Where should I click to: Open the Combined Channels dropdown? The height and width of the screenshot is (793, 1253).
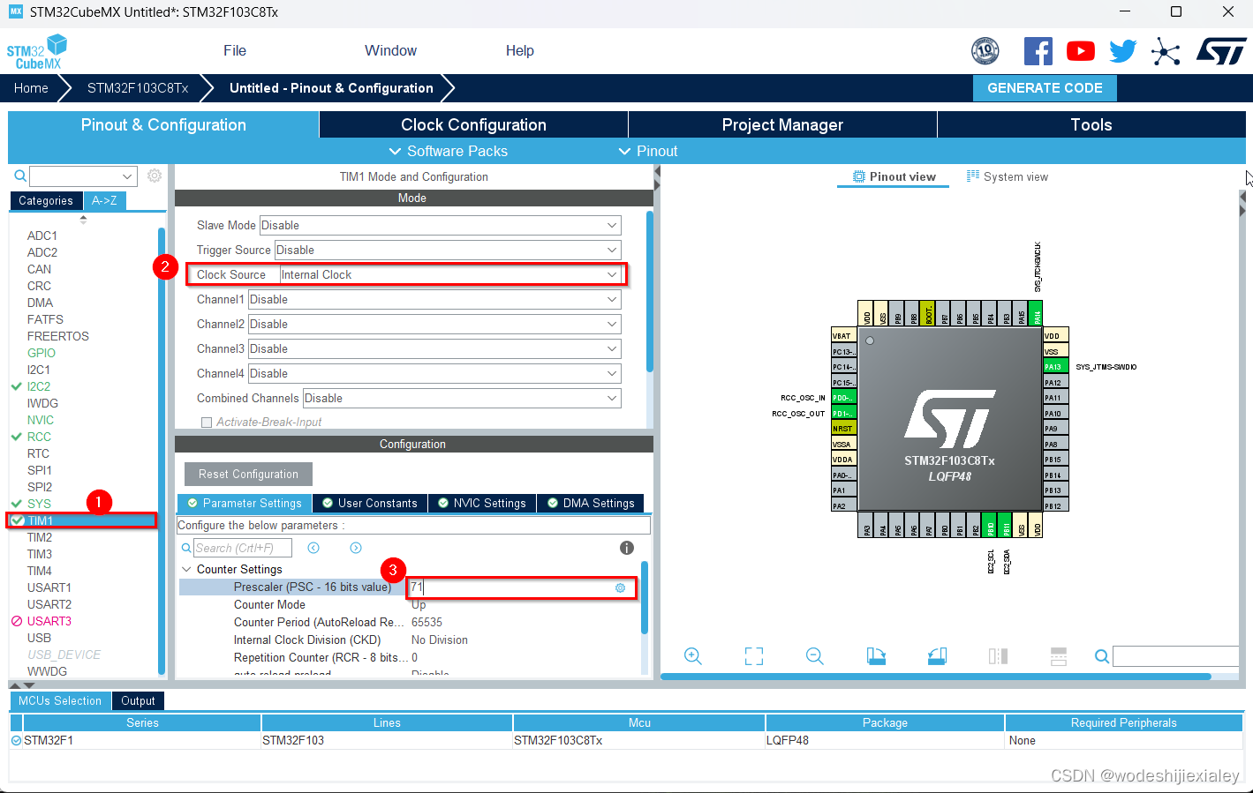coord(462,399)
